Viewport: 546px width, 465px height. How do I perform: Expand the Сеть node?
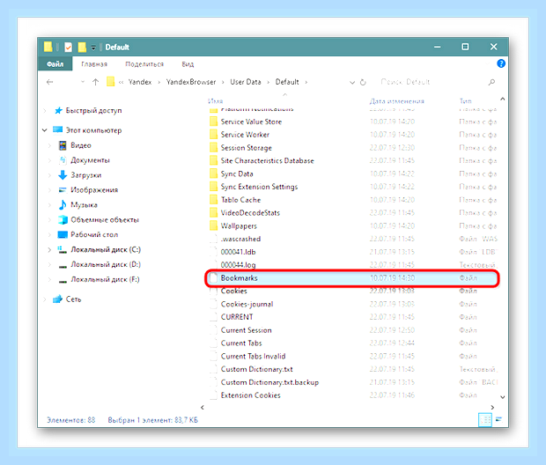pos(45,299)
